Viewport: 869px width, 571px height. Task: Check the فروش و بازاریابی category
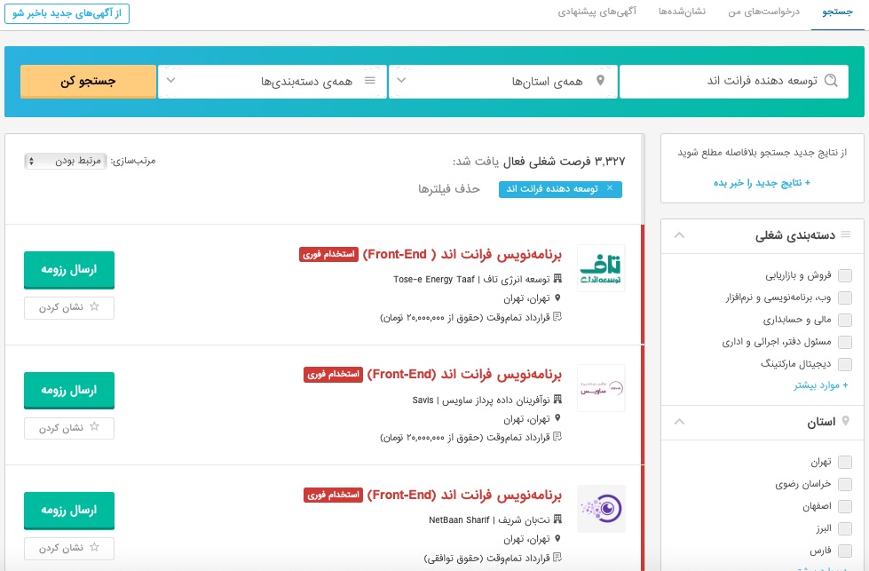coord(845,275)
